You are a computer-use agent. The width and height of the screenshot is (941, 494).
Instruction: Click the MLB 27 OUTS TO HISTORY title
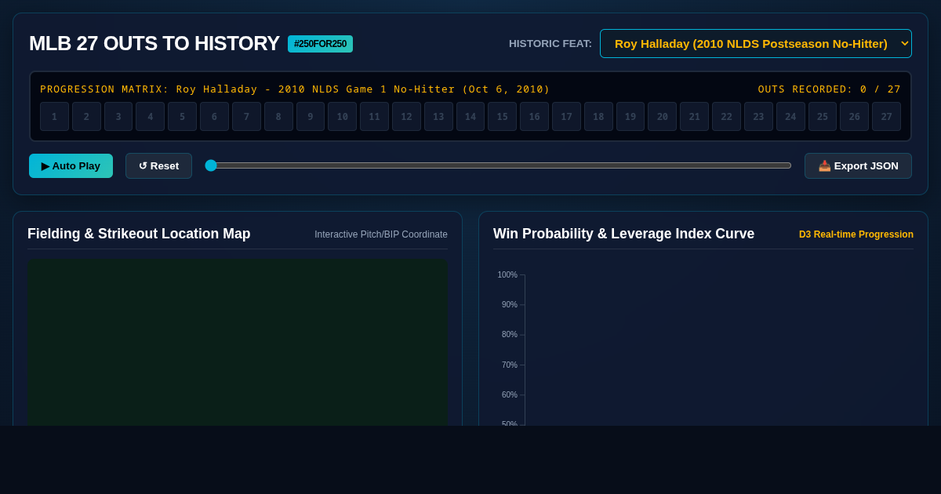pyautogui.click(x=154, y=43)
